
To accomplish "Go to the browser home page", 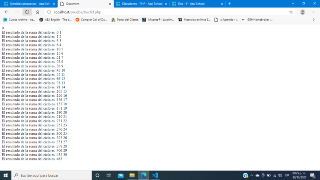I will pos(37,12).
